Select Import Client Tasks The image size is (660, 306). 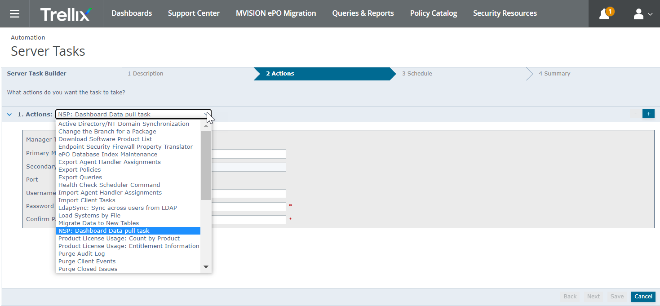tap(128, 200)
